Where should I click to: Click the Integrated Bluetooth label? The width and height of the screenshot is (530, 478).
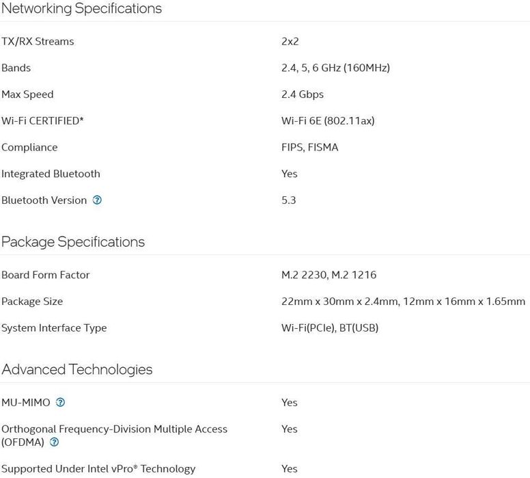51,174
